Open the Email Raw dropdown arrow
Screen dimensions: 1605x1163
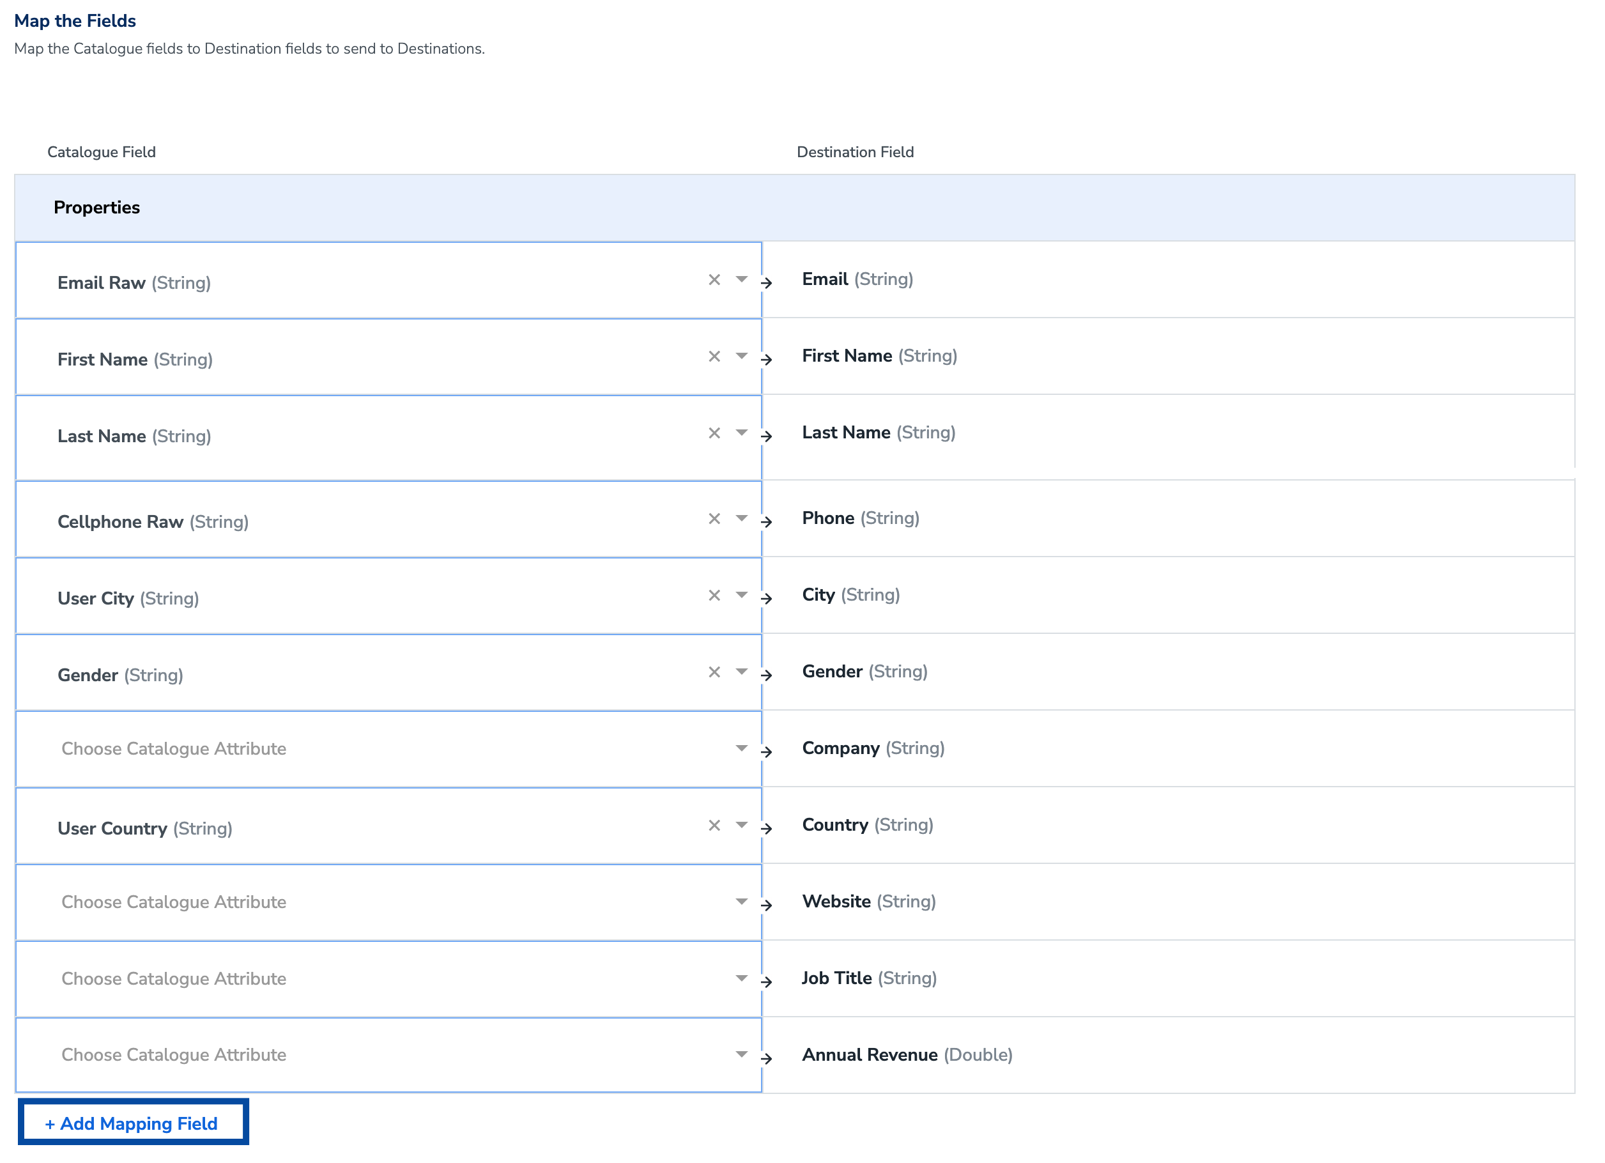(x=741, y=280)
